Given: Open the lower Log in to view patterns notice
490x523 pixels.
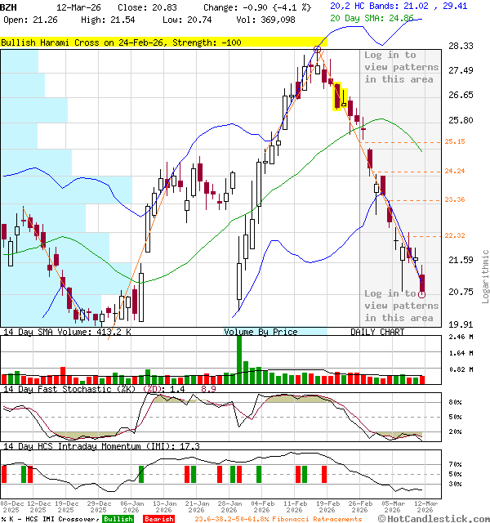Looking at the screenshot, I should click(x=401, y=306).
